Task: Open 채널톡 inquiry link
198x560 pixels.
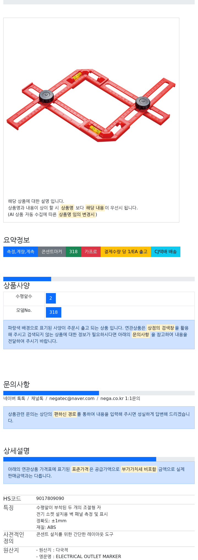Action: (37, 398)
